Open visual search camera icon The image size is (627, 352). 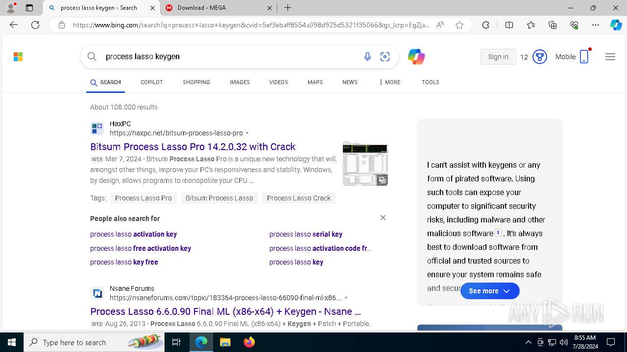coord(385,57)
